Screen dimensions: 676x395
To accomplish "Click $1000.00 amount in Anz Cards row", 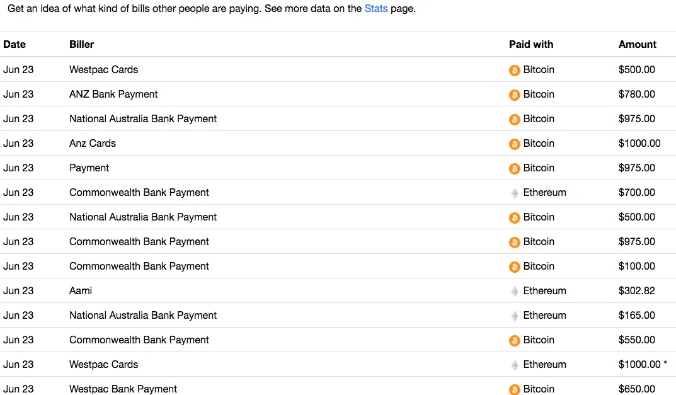I will click(x=639, y=143).
